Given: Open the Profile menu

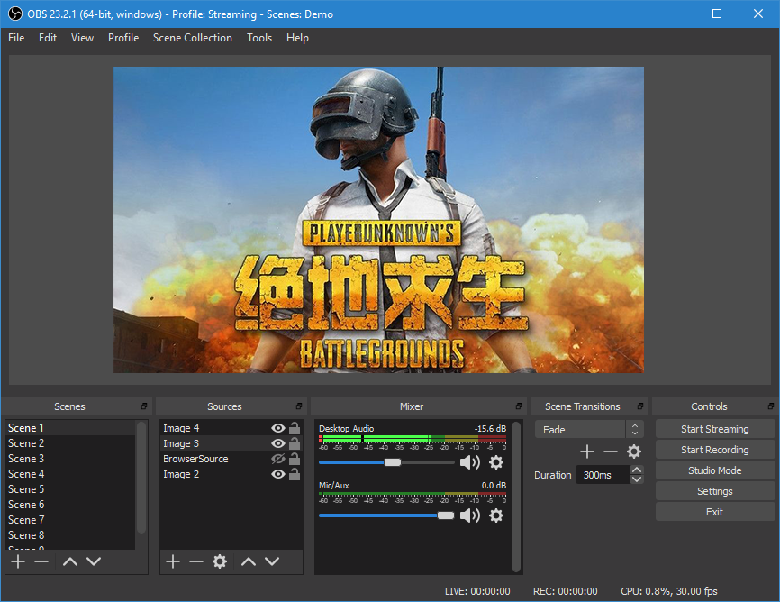Looking at the screenshot, I should (x=123, y=38).
